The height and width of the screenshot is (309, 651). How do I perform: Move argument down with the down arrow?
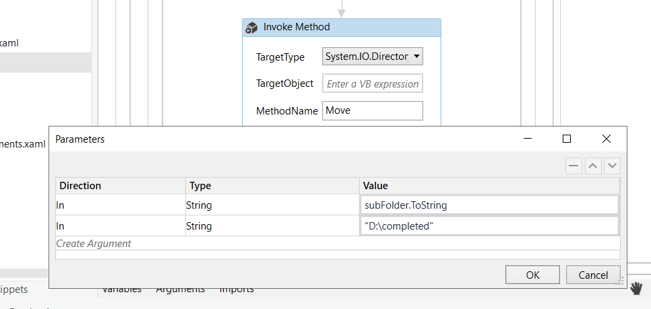612,166
